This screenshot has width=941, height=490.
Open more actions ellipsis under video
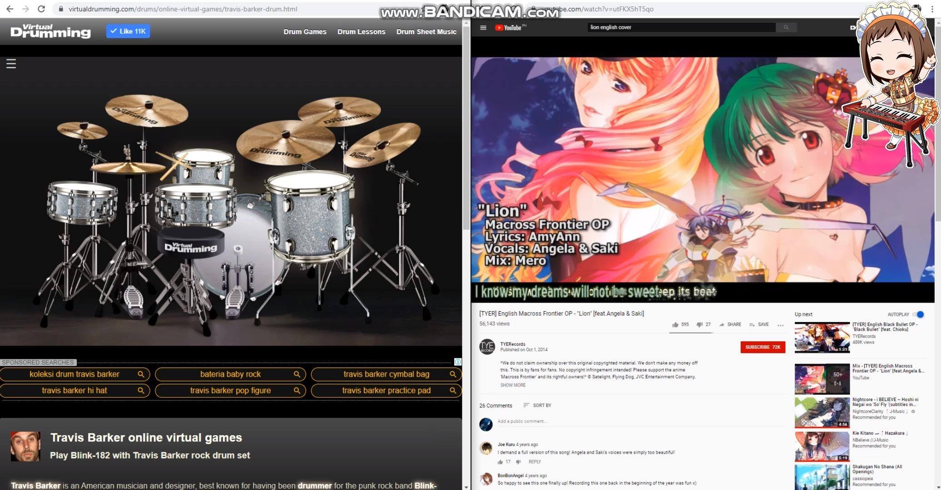coord(780,325)
